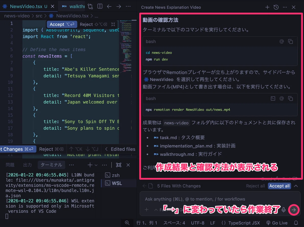Mention the remotion render bash block
Image resolution: width=304 pixels, height=227 pixels.
[x=282, y=99]
